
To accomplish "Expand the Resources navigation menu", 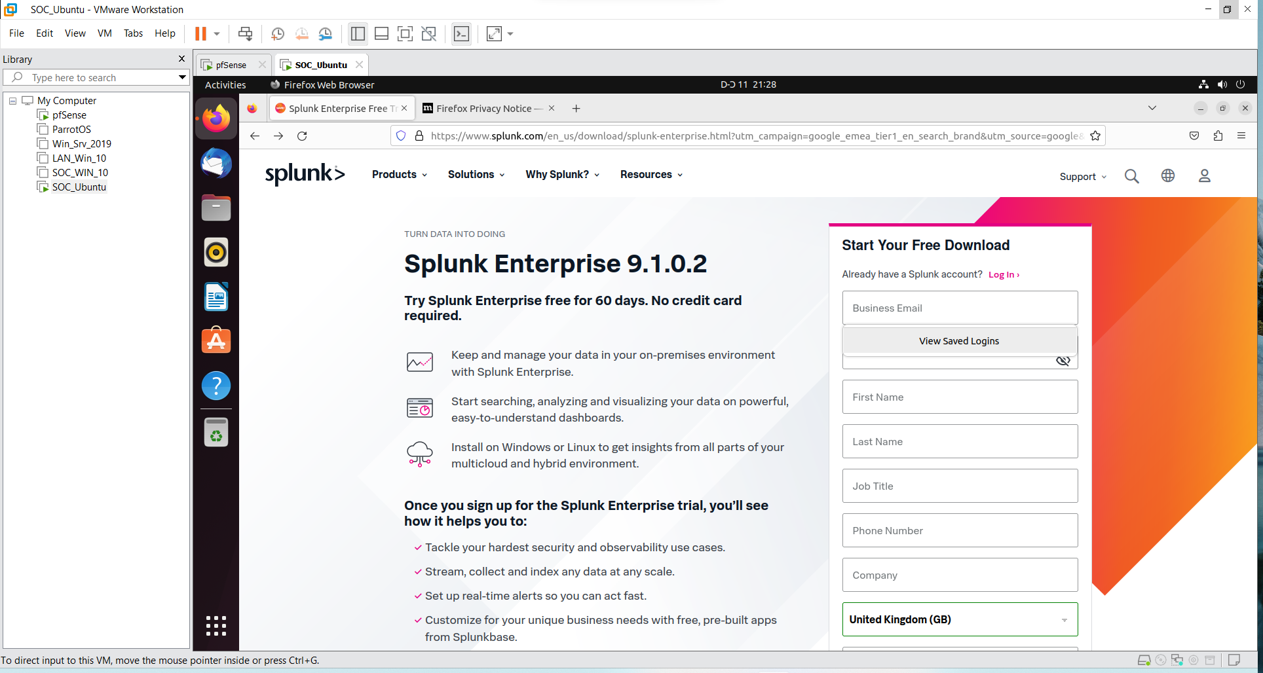I will pyautogui.click(x=652, y=175).
